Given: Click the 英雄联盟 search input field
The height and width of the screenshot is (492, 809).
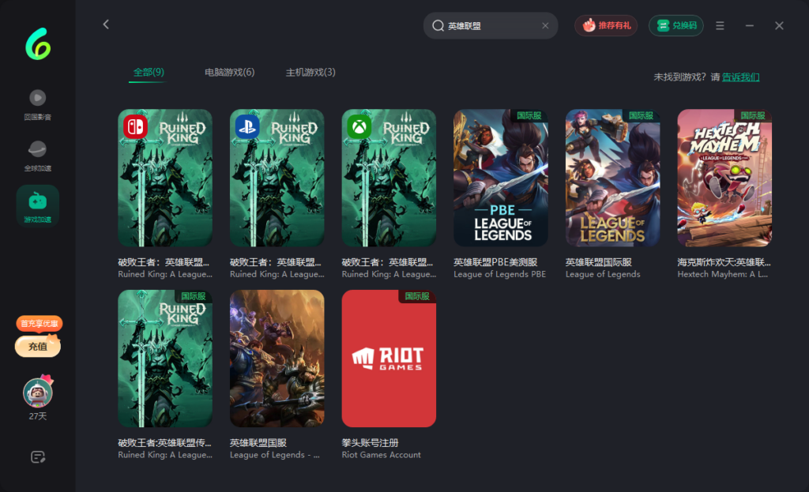Looking at the screenshot, I should pos(490,26).
